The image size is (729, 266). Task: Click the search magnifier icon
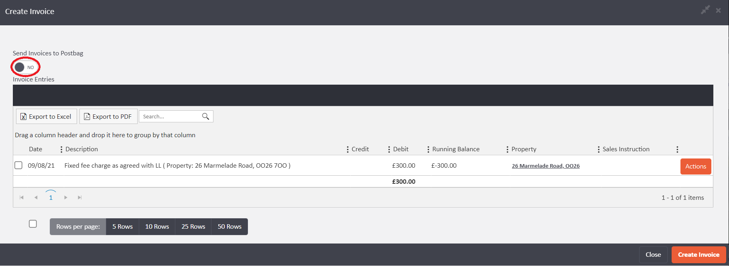click(x=205, y=116)
